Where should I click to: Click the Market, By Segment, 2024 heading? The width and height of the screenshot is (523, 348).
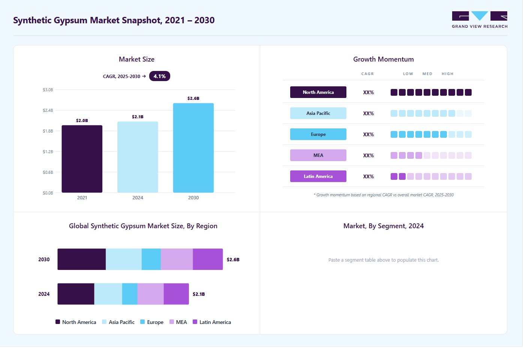384,226
